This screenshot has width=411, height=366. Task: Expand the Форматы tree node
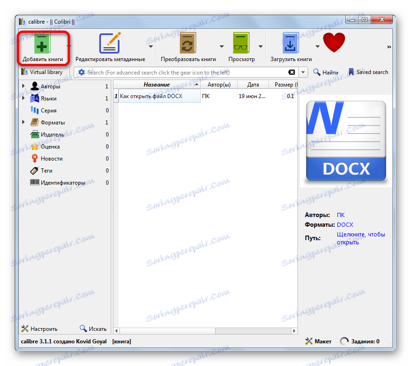(23, 122)
